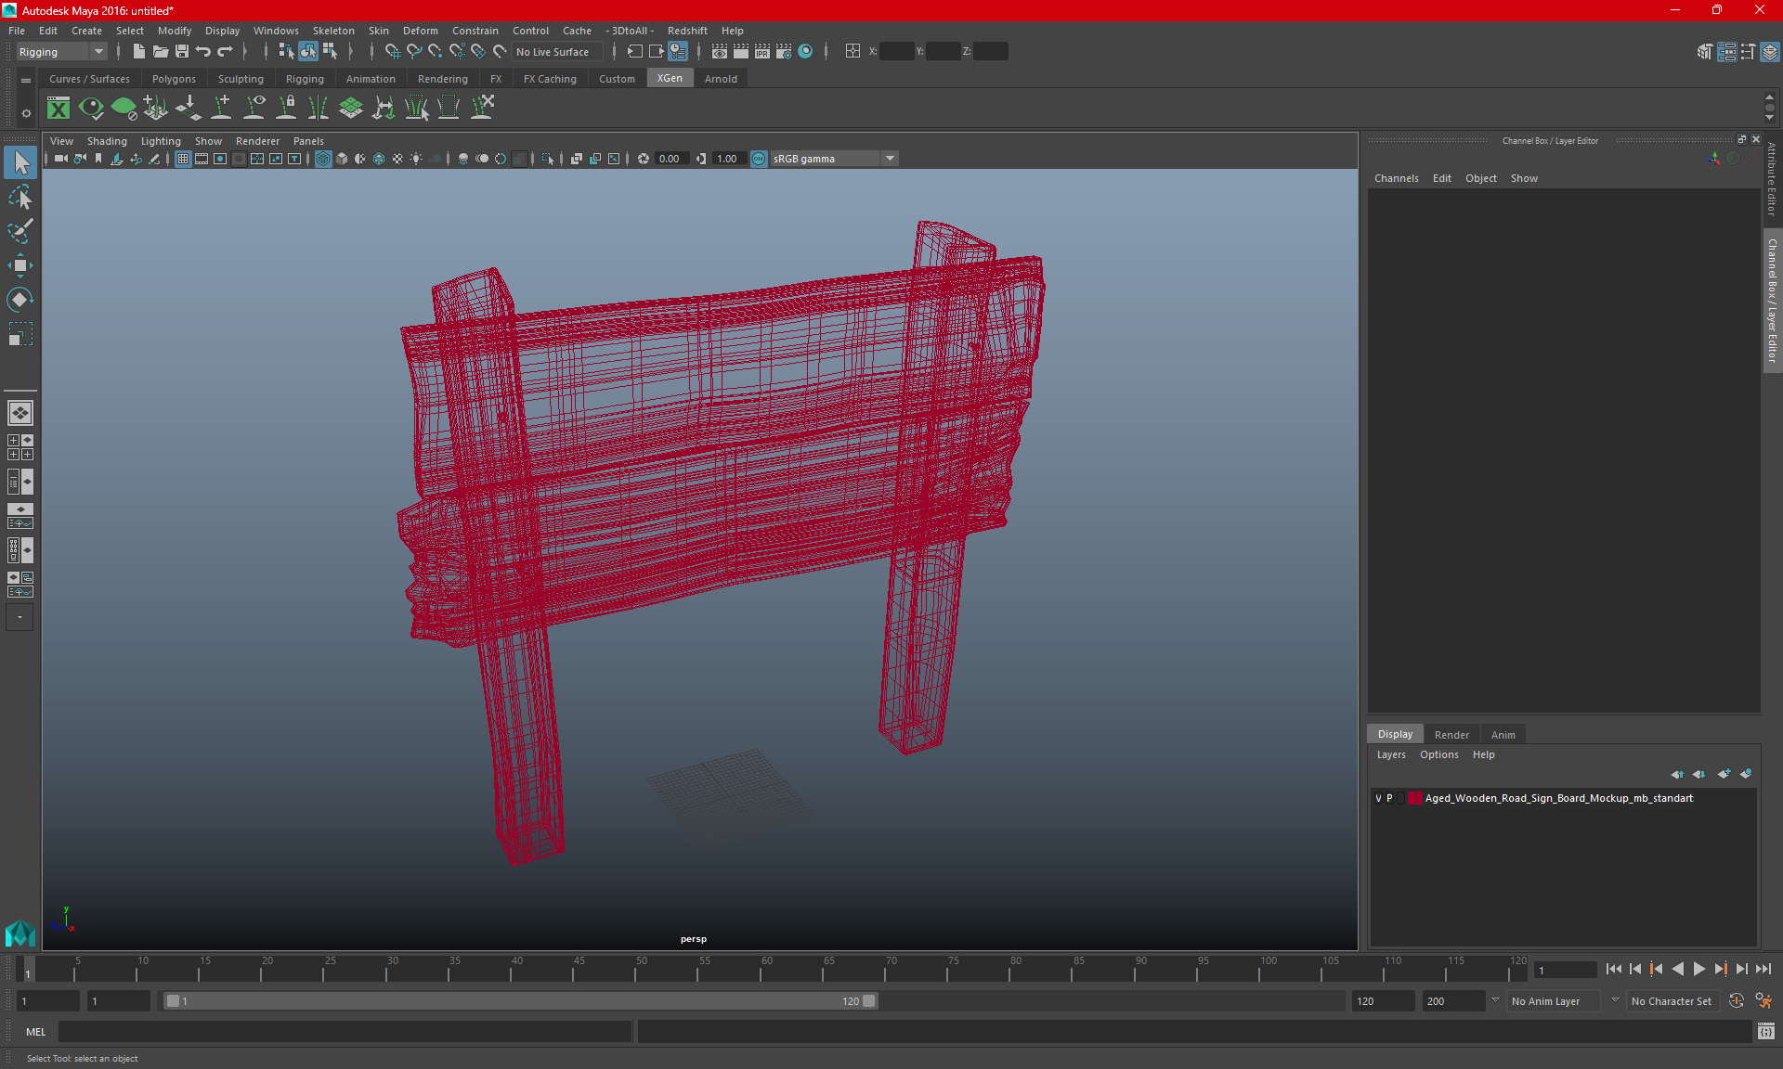This screenshot has width=1783, height=1069.
Task: Click the go to start of range button
Action: point(1613,969)
